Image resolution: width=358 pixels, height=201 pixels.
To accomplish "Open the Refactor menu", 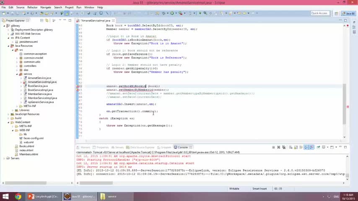I will [x=32, y=7].
